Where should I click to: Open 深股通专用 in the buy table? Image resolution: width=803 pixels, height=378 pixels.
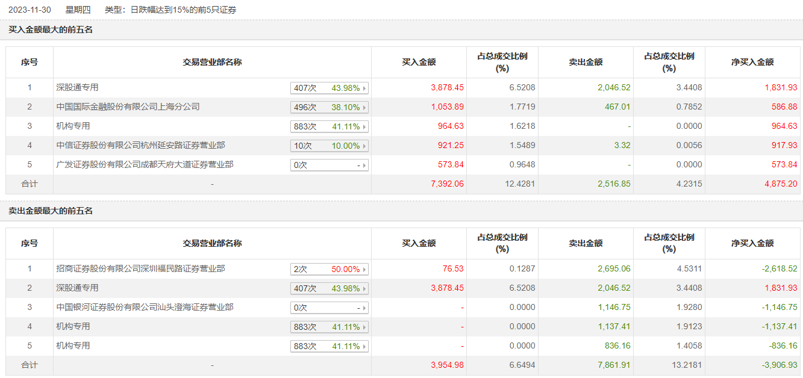(77, 88)
